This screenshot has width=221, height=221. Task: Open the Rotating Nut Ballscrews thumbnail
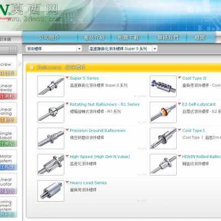[x=51, y=112]
